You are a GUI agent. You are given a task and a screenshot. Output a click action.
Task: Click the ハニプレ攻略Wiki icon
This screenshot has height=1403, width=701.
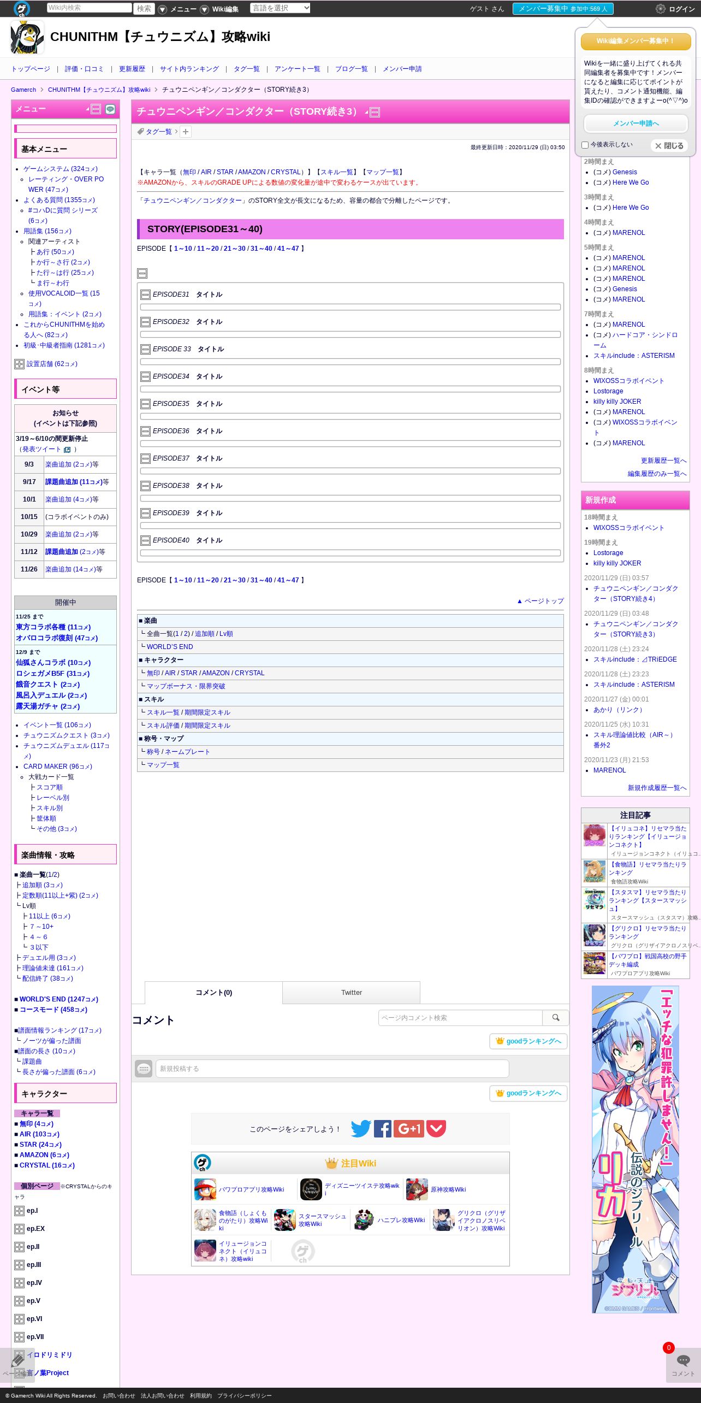(364, 1220)
